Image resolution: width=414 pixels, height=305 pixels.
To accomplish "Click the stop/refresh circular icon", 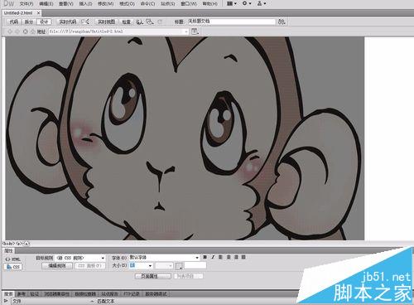I will [26, 31].
